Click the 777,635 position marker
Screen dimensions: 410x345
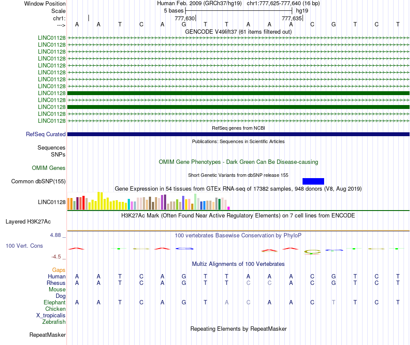(292, 18)
